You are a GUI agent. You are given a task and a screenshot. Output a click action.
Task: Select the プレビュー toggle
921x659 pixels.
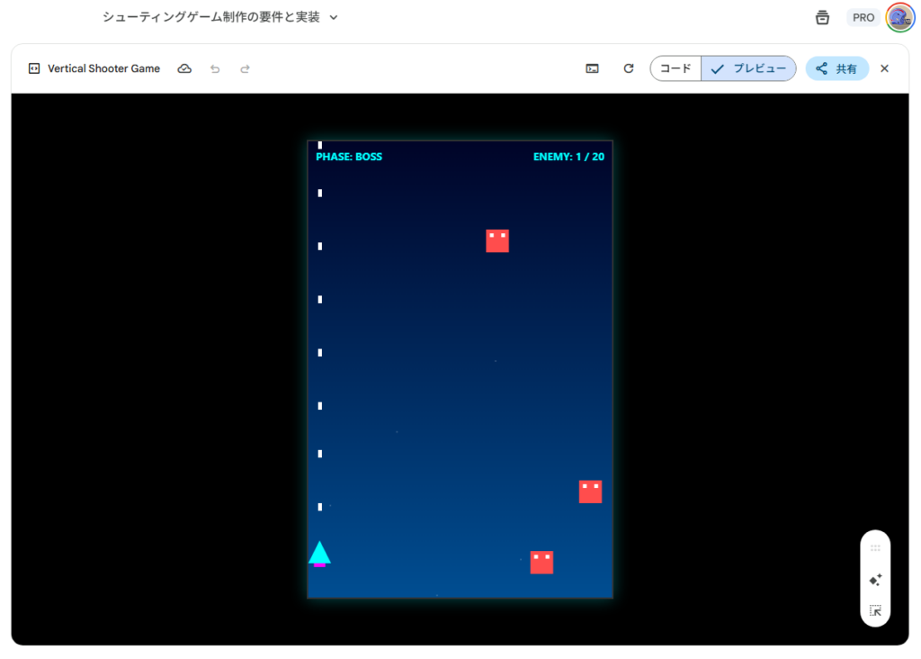tap(748, 68)
